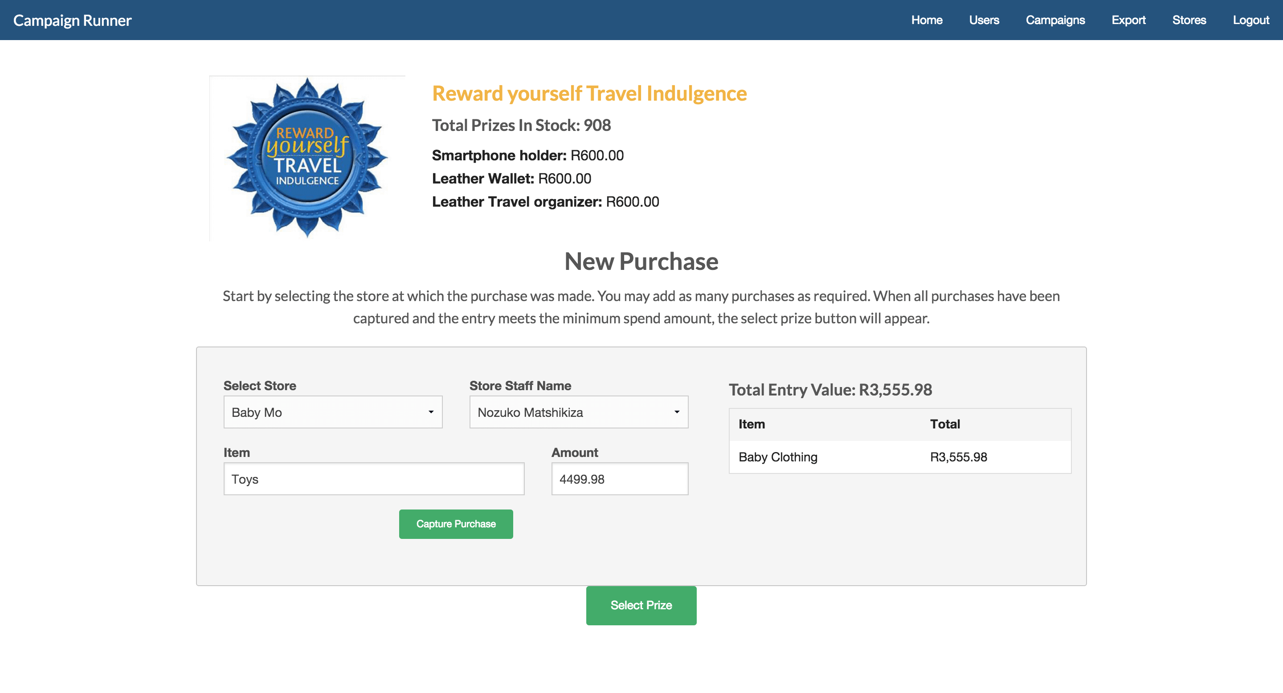The image size is (1283, 693).
Task: Click the Smartphone holder prize line
Action: coord(527,155)
